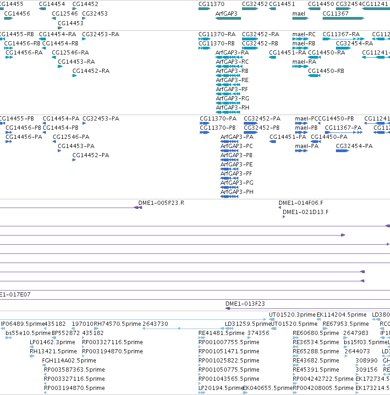Click the RE41481.5prime EST label
This screenshot has width=390, height=395.
(221, 333)
